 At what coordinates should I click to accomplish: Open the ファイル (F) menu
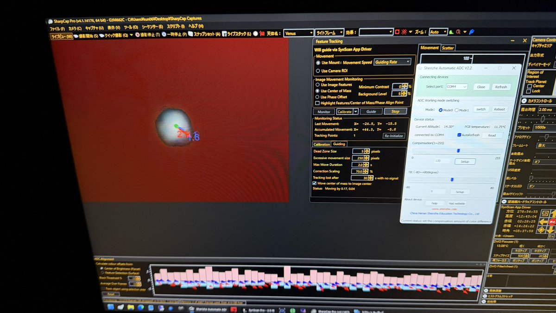point(57,28)
